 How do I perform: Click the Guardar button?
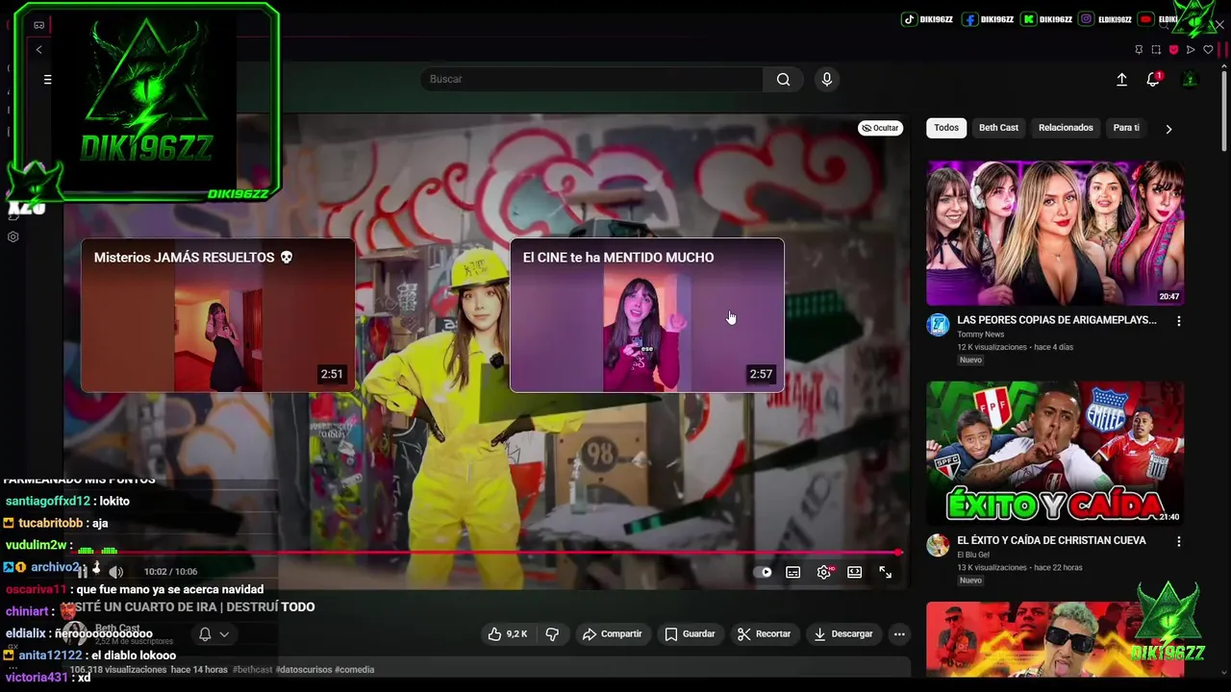point(690,634)
